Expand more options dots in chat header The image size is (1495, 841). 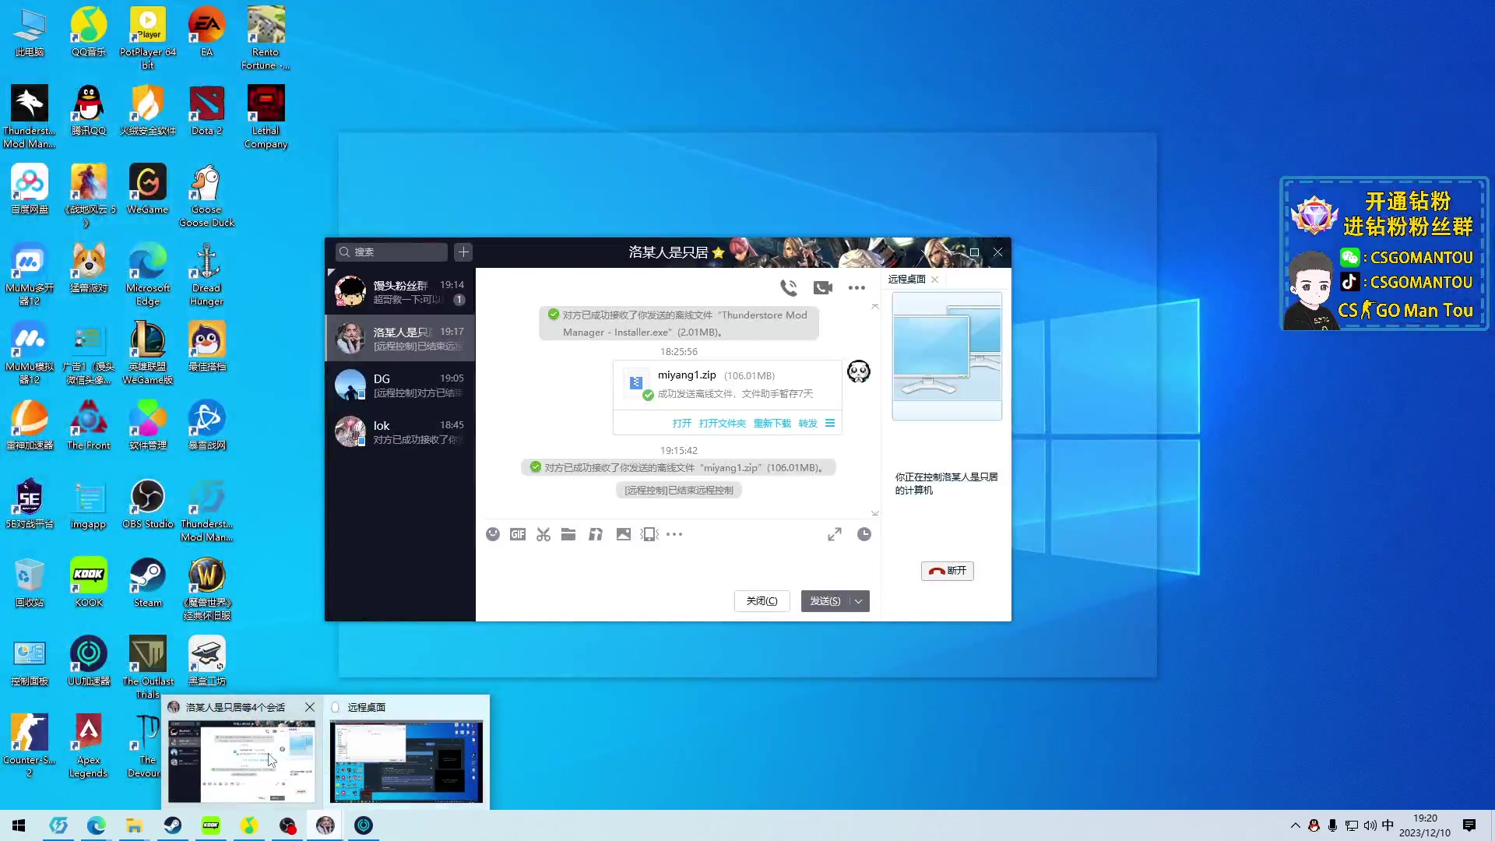pos(857,288)
